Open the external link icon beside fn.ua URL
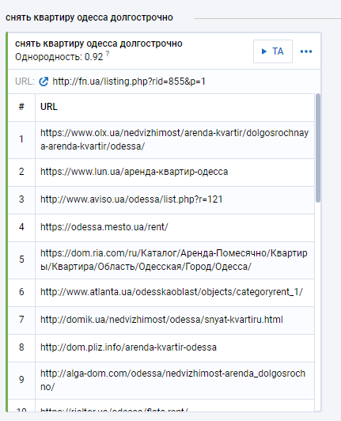Image resolution: width=341 pixels, height=421 pixels. 44,82
